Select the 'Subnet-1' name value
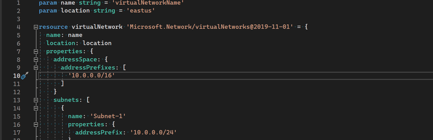Viewport: 433px width, 140px height. (108, 116)
